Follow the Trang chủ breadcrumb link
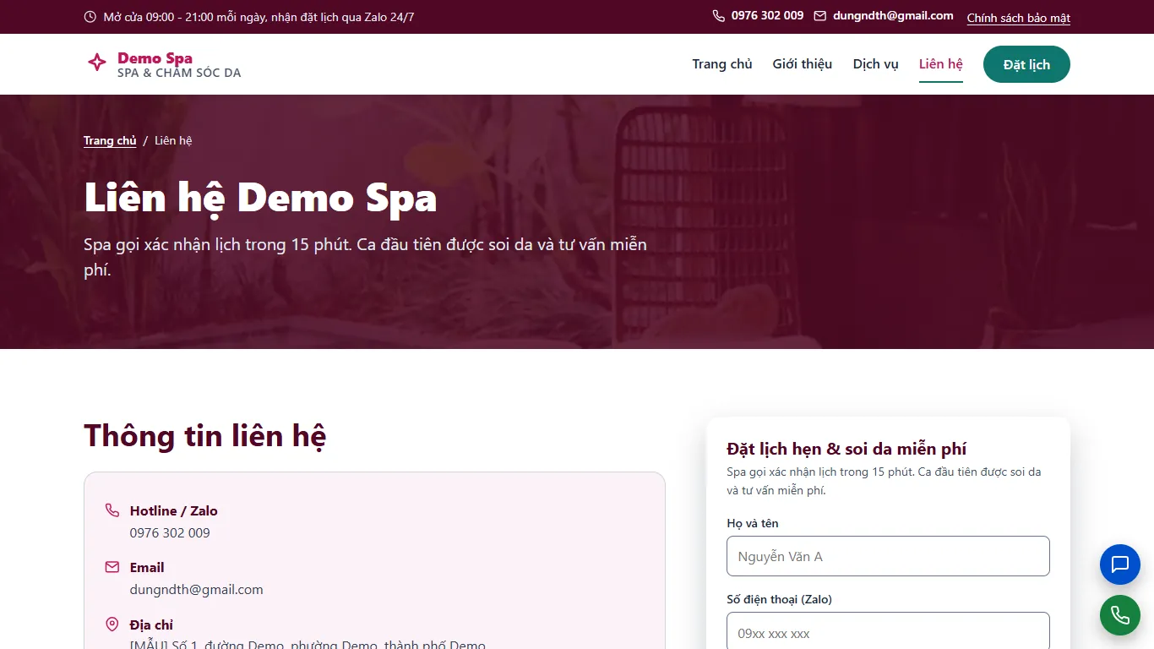The height and width of the screenshot is (649, 1154). (x=110, y=141)
